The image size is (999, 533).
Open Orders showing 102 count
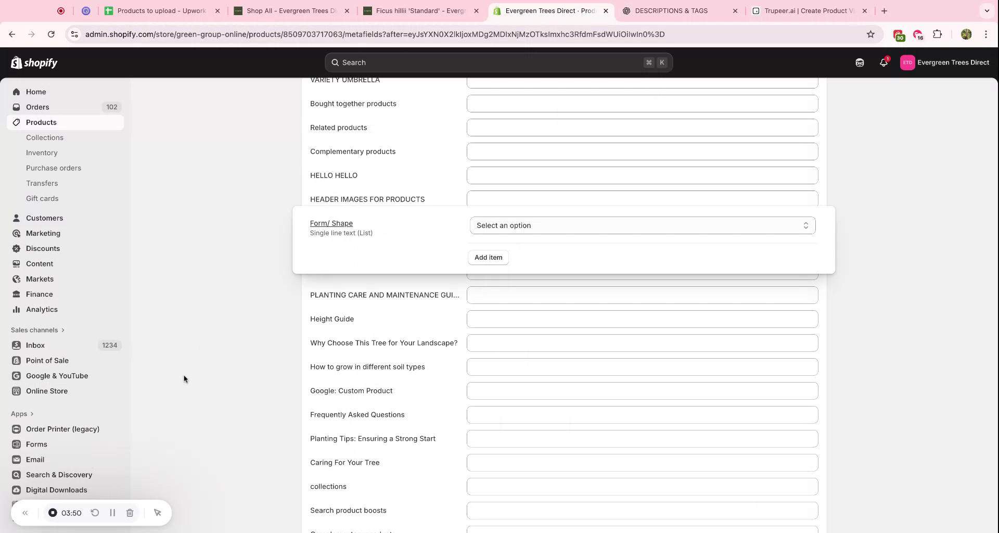38,107
